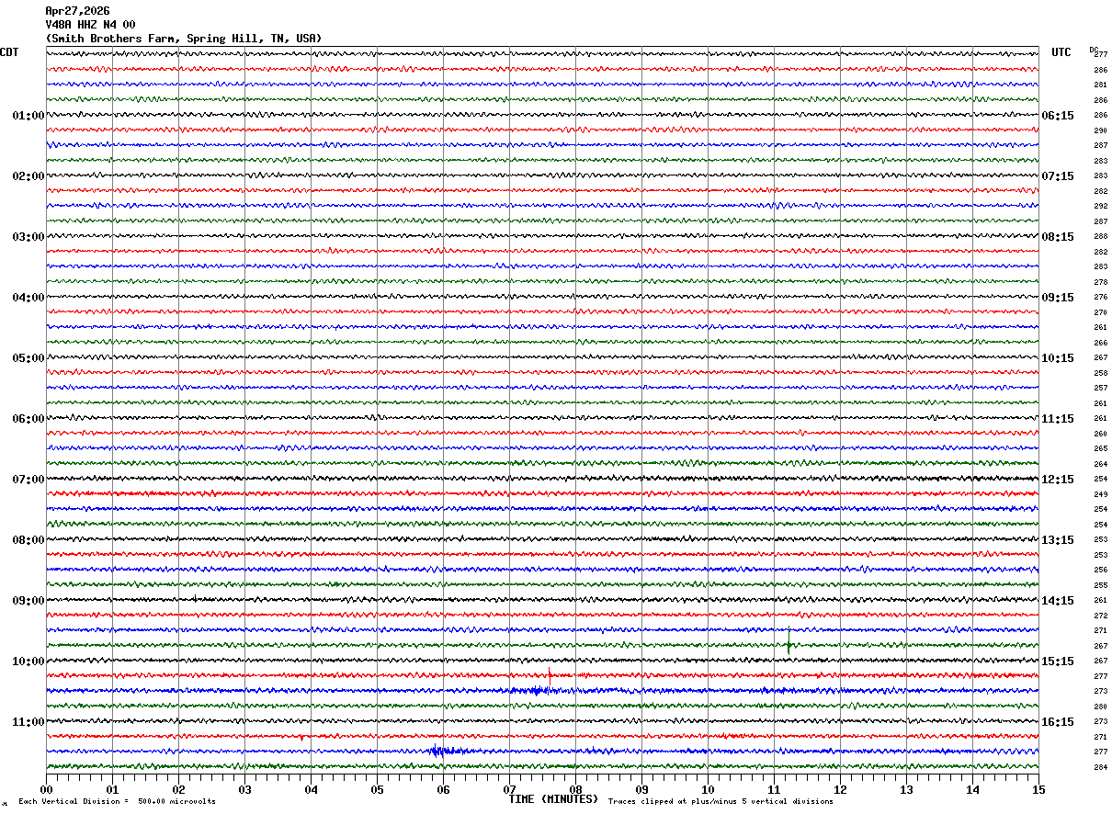Click the TIME (MINUTES) axis title
Viewport: 1112px width, 814px height.
coord(553,799)
